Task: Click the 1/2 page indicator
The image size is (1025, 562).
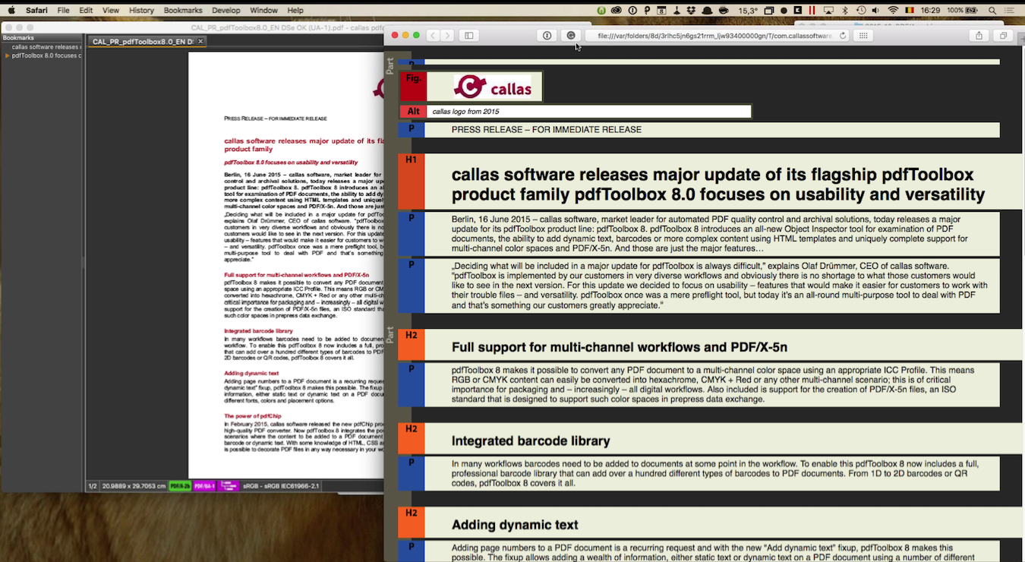Action: coord(93,486)
